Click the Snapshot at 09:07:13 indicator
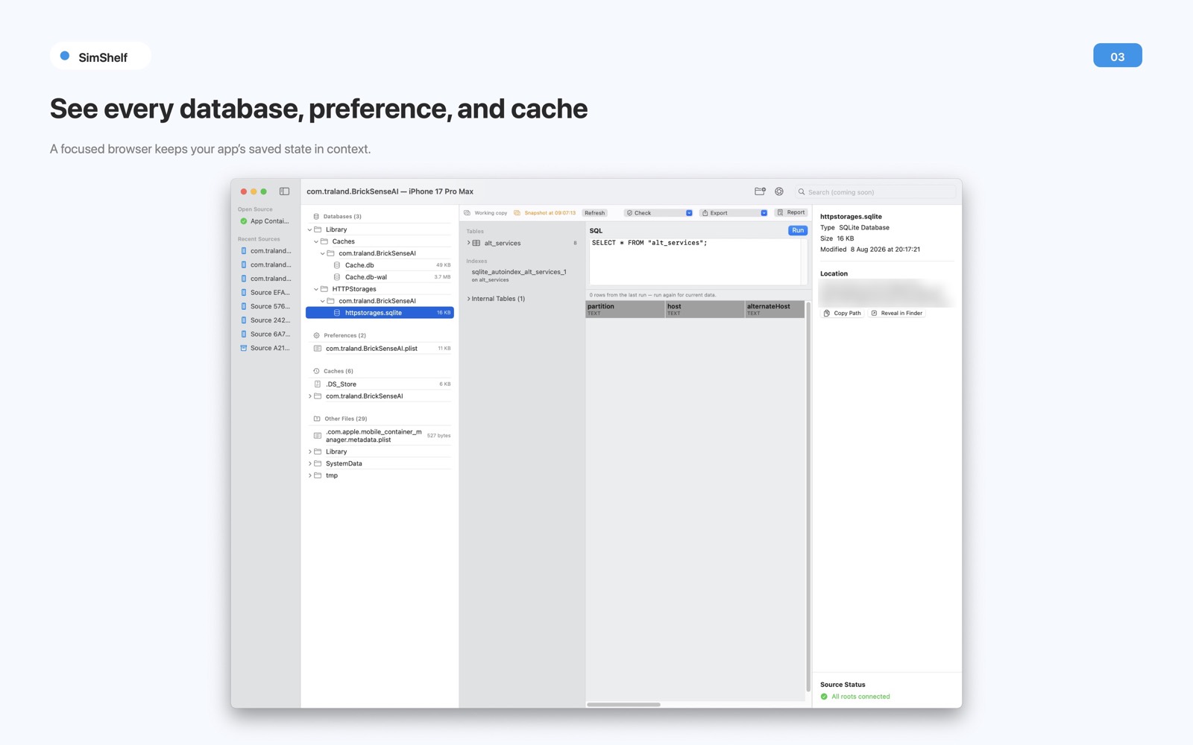1193x745 pixels. point(545,213)
